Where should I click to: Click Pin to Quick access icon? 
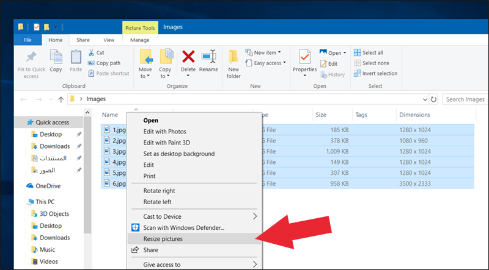coord(31,57)
